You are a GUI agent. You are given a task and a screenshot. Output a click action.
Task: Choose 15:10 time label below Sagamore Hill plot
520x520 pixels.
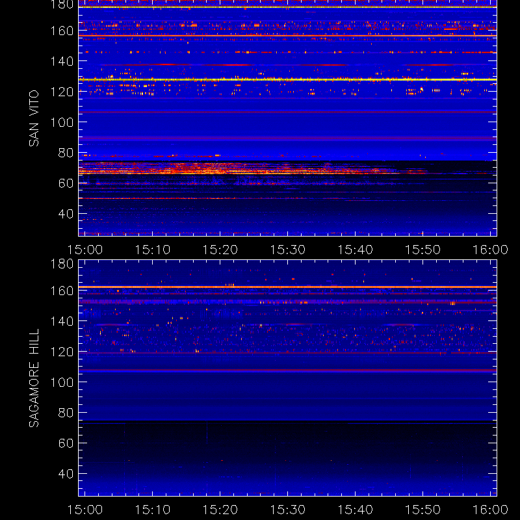(x=153, y=510)
